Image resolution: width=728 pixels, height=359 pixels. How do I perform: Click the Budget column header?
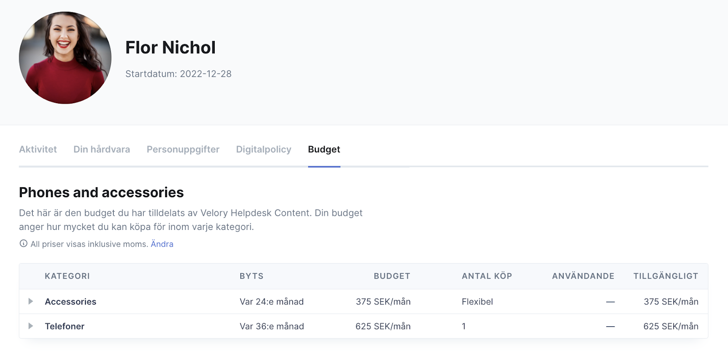click(x=392, y=276)
